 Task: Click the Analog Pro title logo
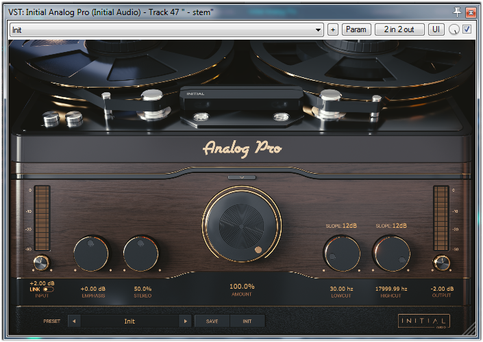coord(242,148)
